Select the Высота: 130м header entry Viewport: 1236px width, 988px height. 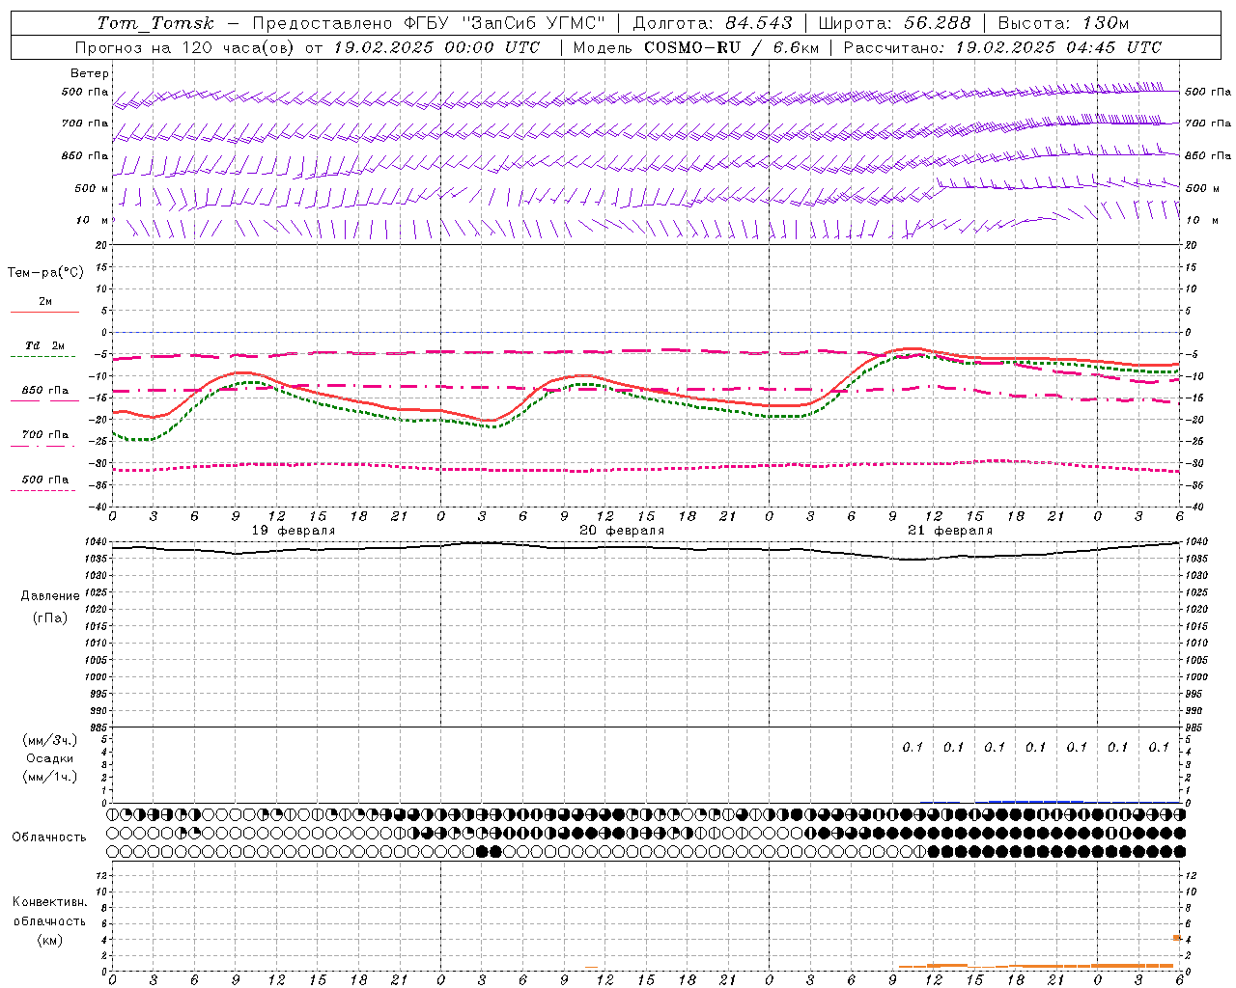[x=1063, y=23]
